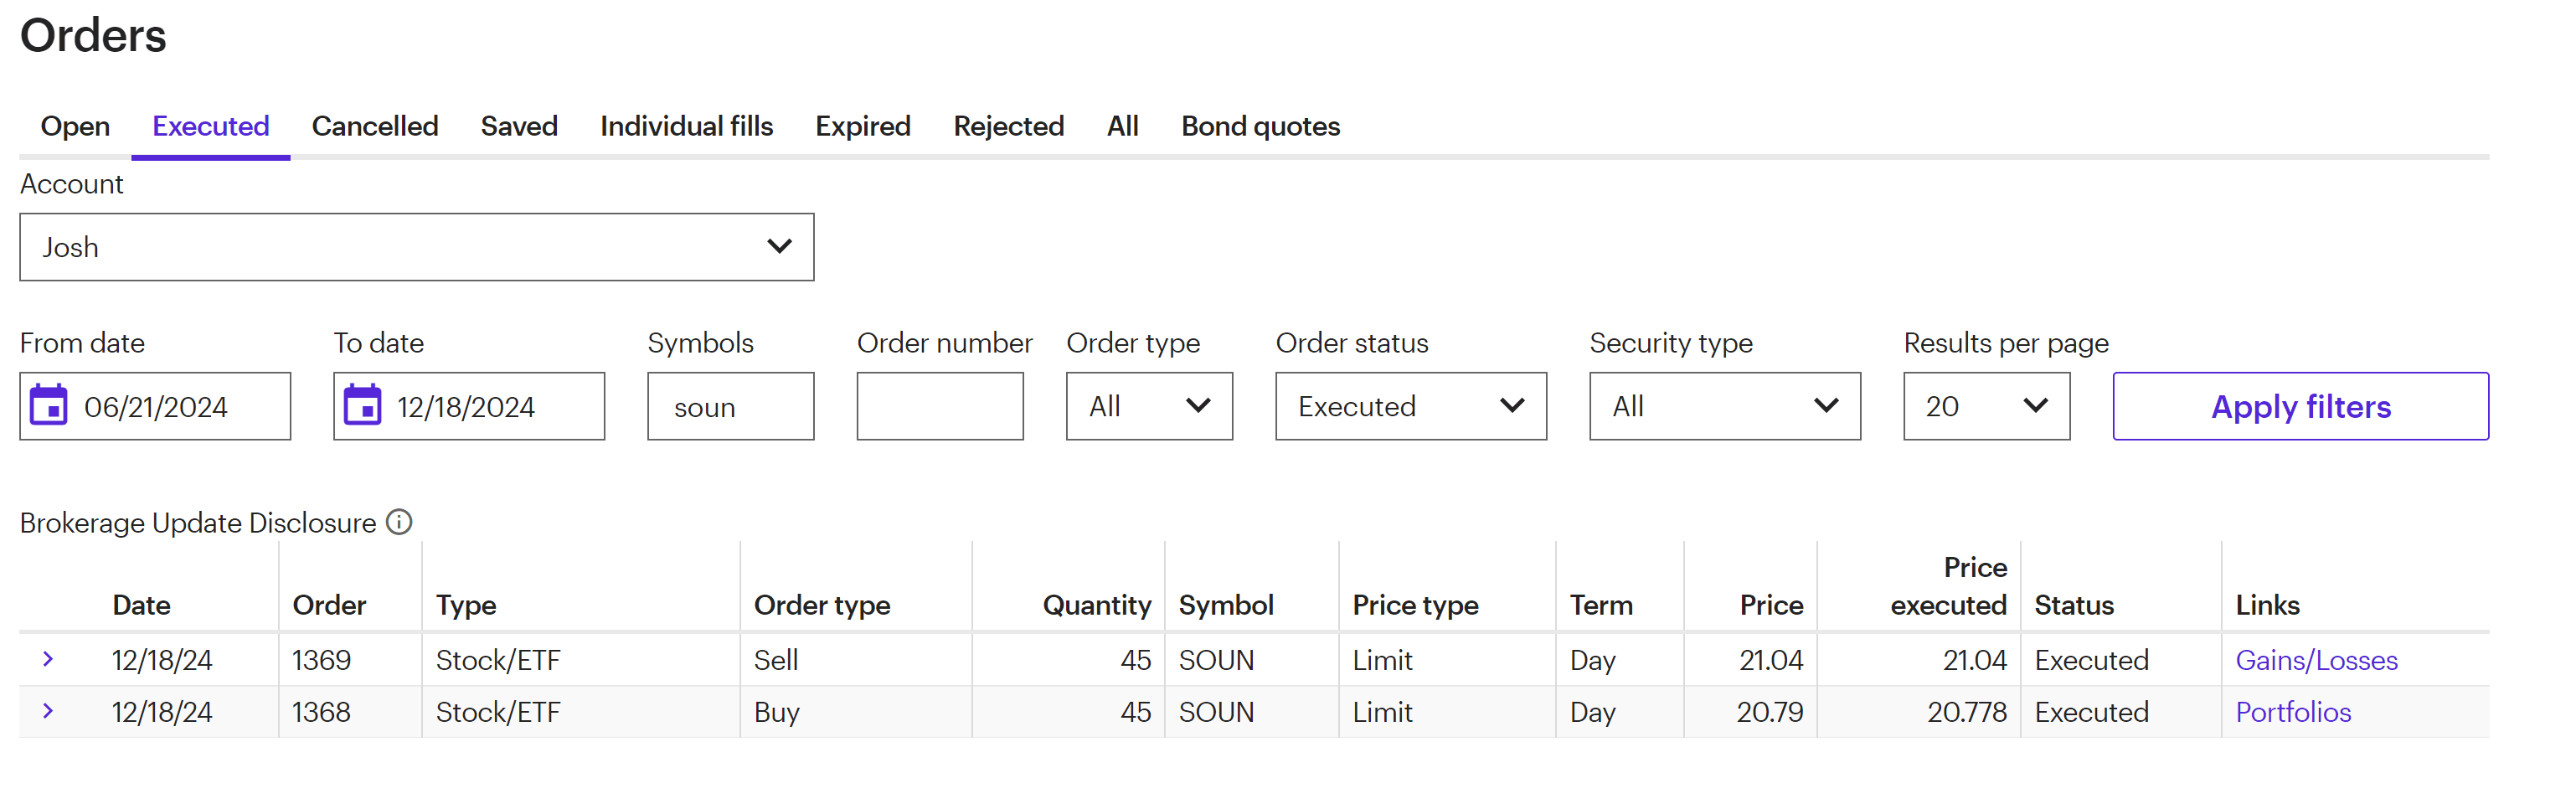Open the Order type dropdown
Screen dimensions: 2576x809
[1148, 406]
